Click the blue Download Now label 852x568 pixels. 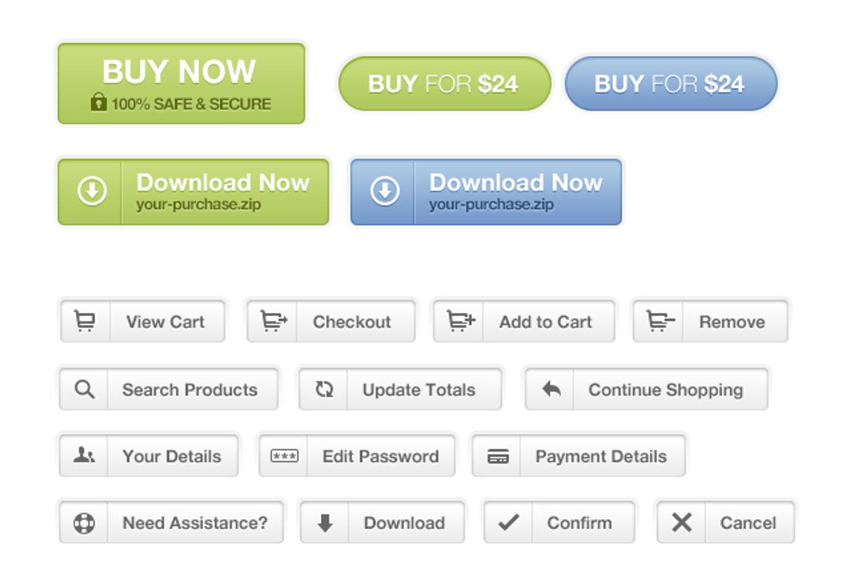[515, 182]
